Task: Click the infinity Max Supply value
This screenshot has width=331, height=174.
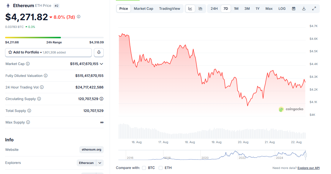Action: pos(102,122)
